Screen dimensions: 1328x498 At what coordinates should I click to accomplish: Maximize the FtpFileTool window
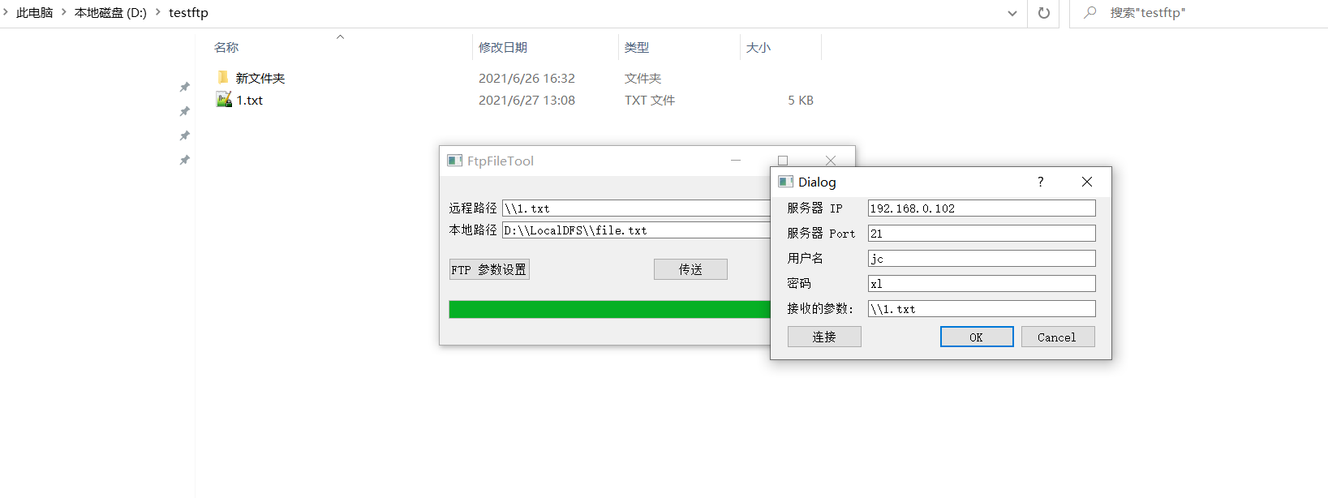click(783, 161)
